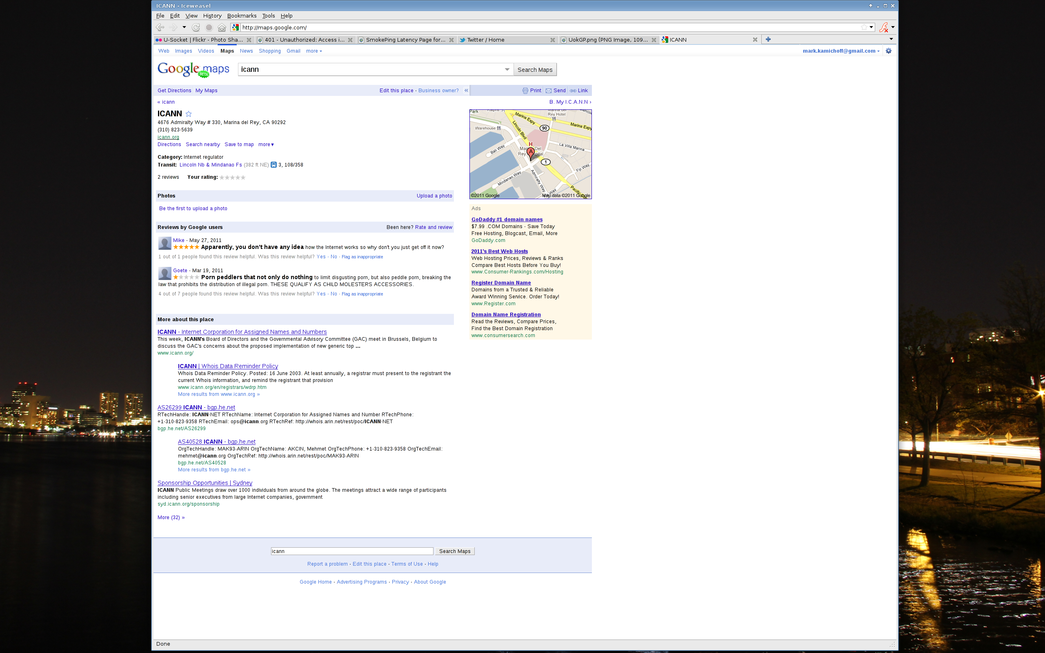The height and width of the screenshot is (653, 1045).
Task: Click Mike's reviewer avatar
Action: coord(165,243)
